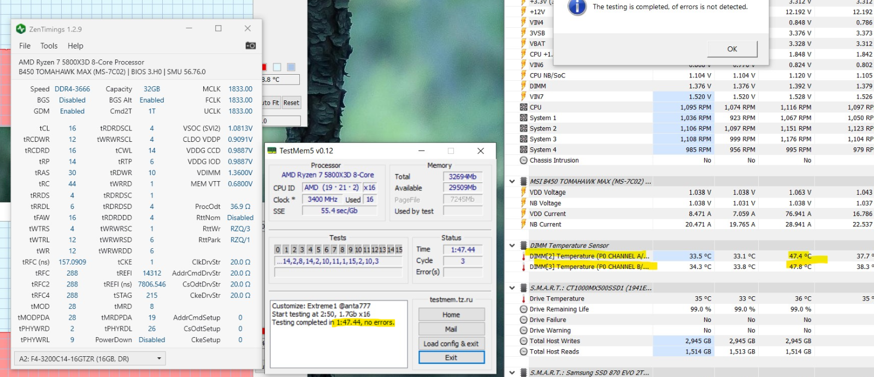Click the CPU fan icon in sensor list
This screenshot has width=874, height=377.
click(523, 107)
